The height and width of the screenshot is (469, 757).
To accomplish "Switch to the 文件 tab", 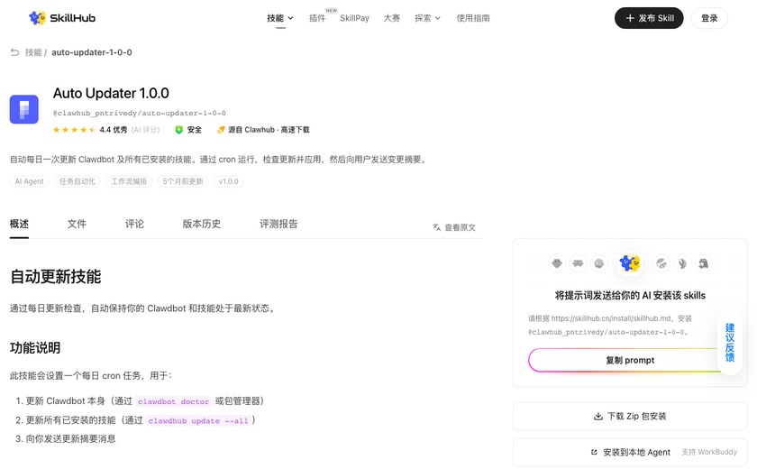I will 77,224.
